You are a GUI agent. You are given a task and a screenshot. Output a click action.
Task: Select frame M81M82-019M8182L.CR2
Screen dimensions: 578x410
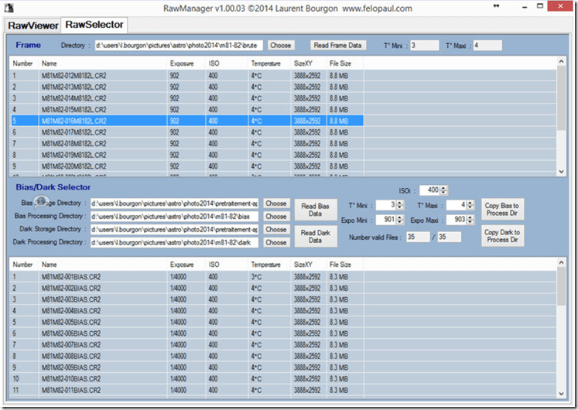[186, 155]
